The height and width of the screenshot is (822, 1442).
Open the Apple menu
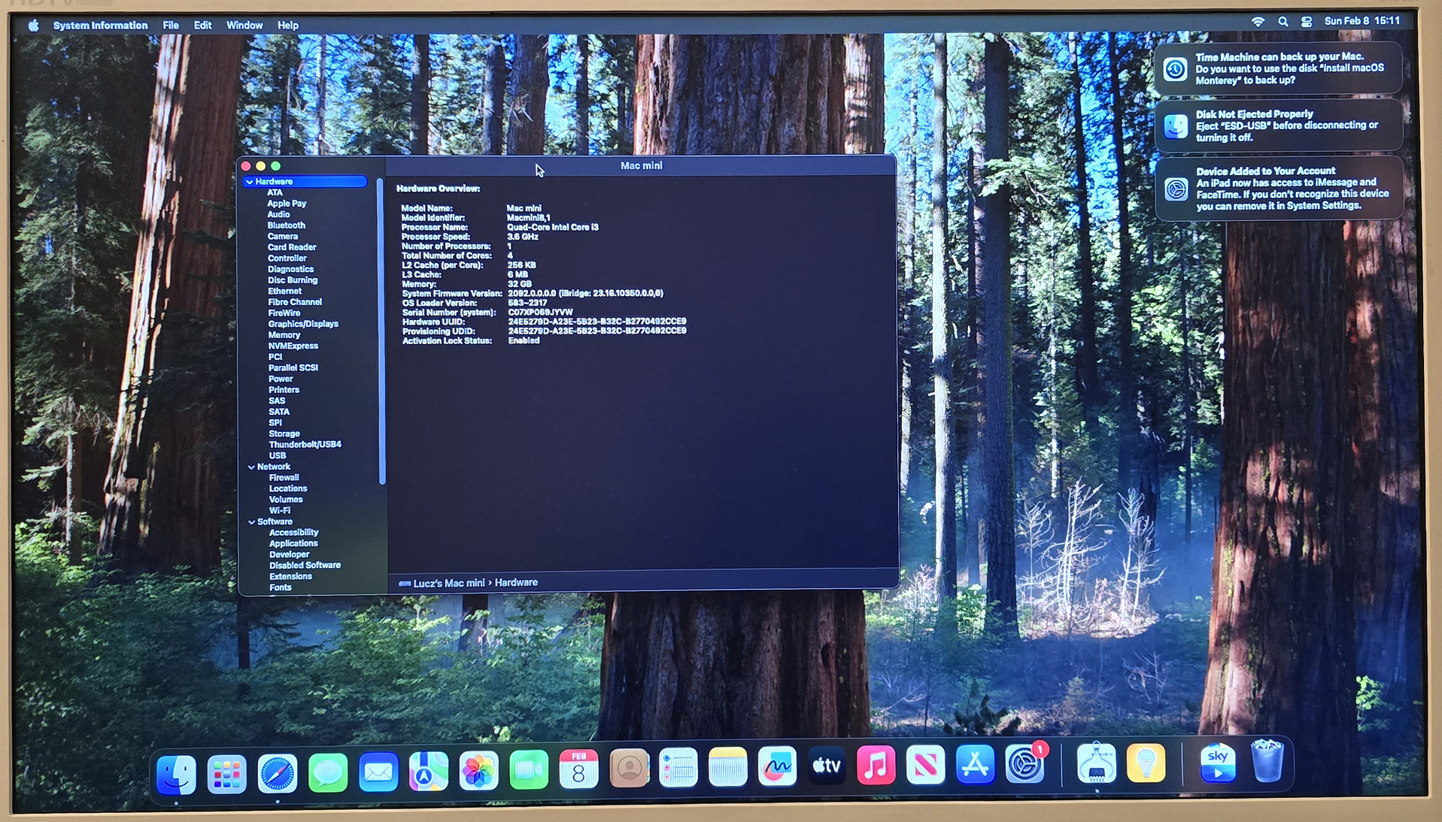pos(34,26)
